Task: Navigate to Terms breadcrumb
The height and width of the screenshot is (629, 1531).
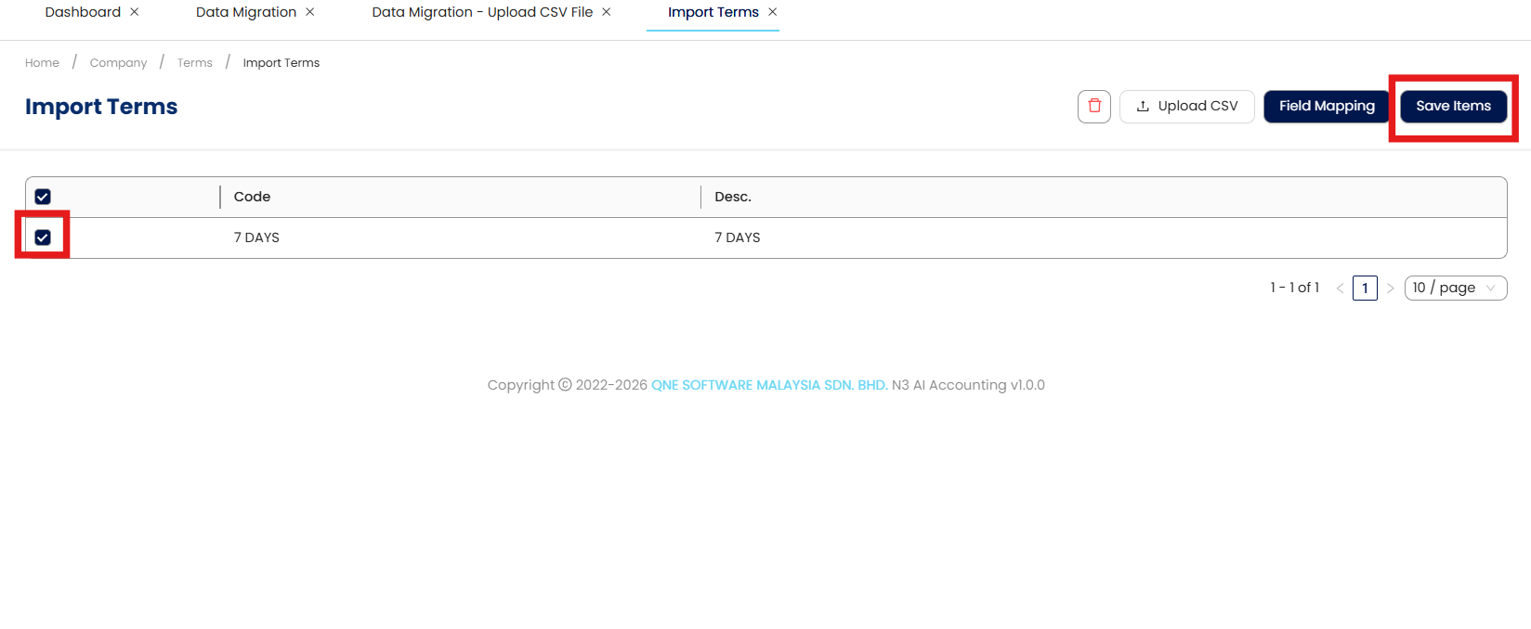Action: [195, 63]
